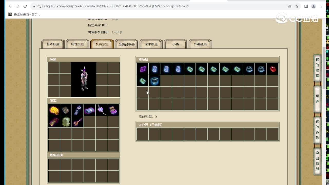
Task: Click the purple whisk treasure icon
Action: point(101,110)
